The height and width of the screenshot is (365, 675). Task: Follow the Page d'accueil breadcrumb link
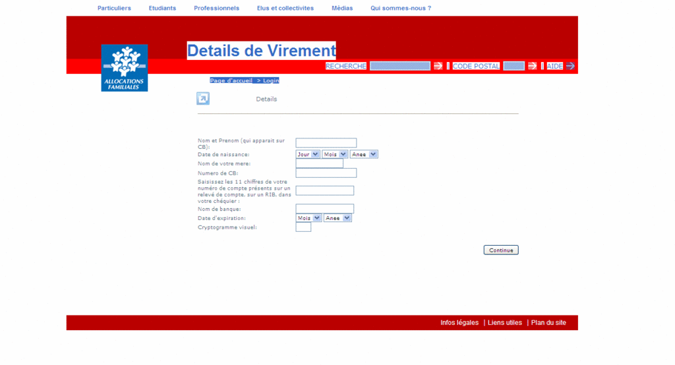pyautogui.click(x=231, y=80)
